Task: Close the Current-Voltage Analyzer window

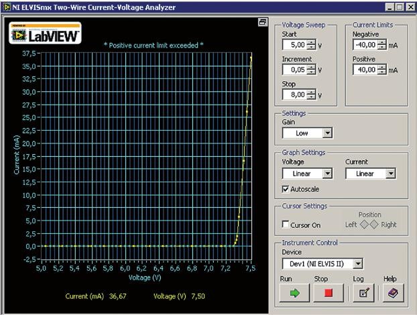Action: [410, 7]
